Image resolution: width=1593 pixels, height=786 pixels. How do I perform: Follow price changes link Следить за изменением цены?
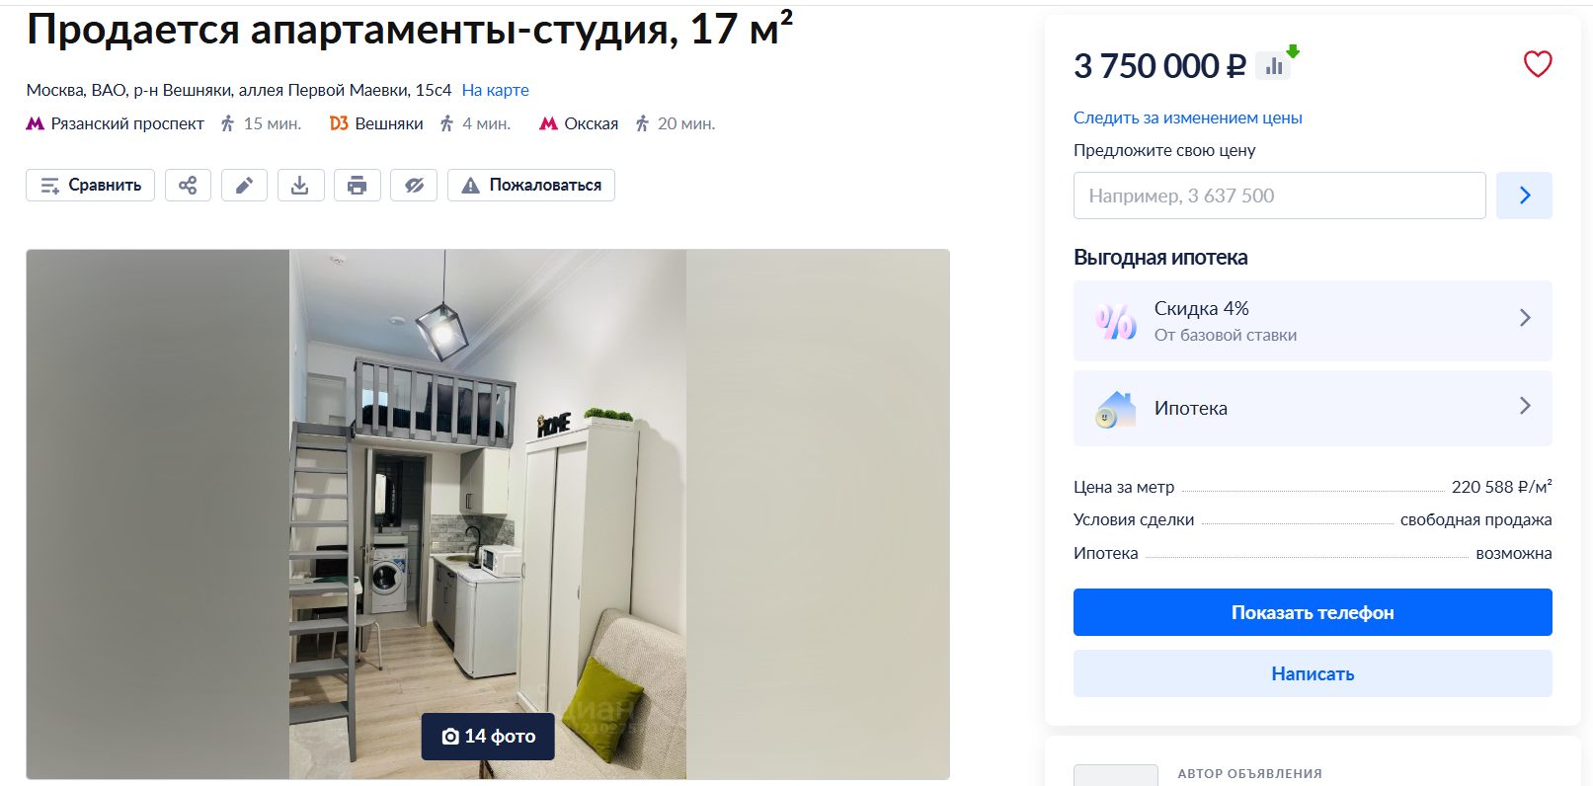click(x=1187, y=118)
